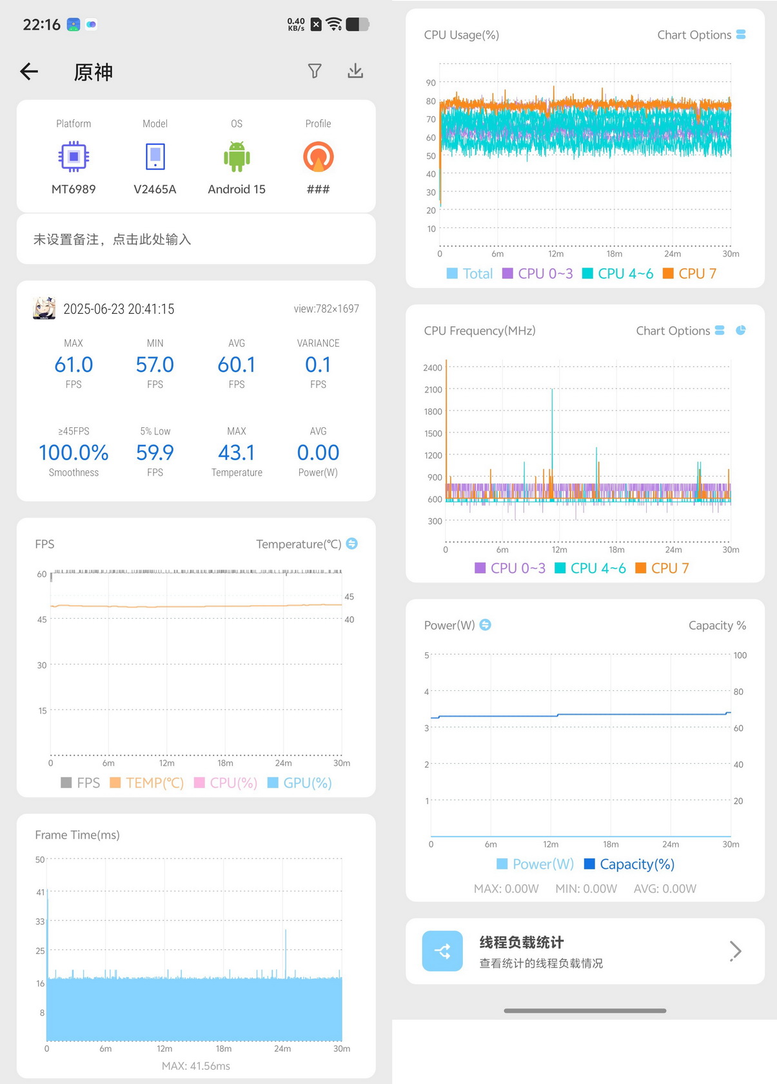Tap the 2025-06-23 20:41:15 timestamp
This screenshot has width=777, height=1084.
click(x=119, y=309)
